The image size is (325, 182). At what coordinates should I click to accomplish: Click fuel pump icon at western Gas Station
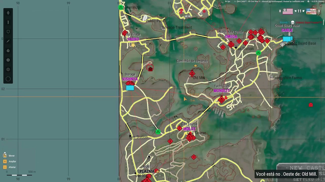[x=130, y=136]
